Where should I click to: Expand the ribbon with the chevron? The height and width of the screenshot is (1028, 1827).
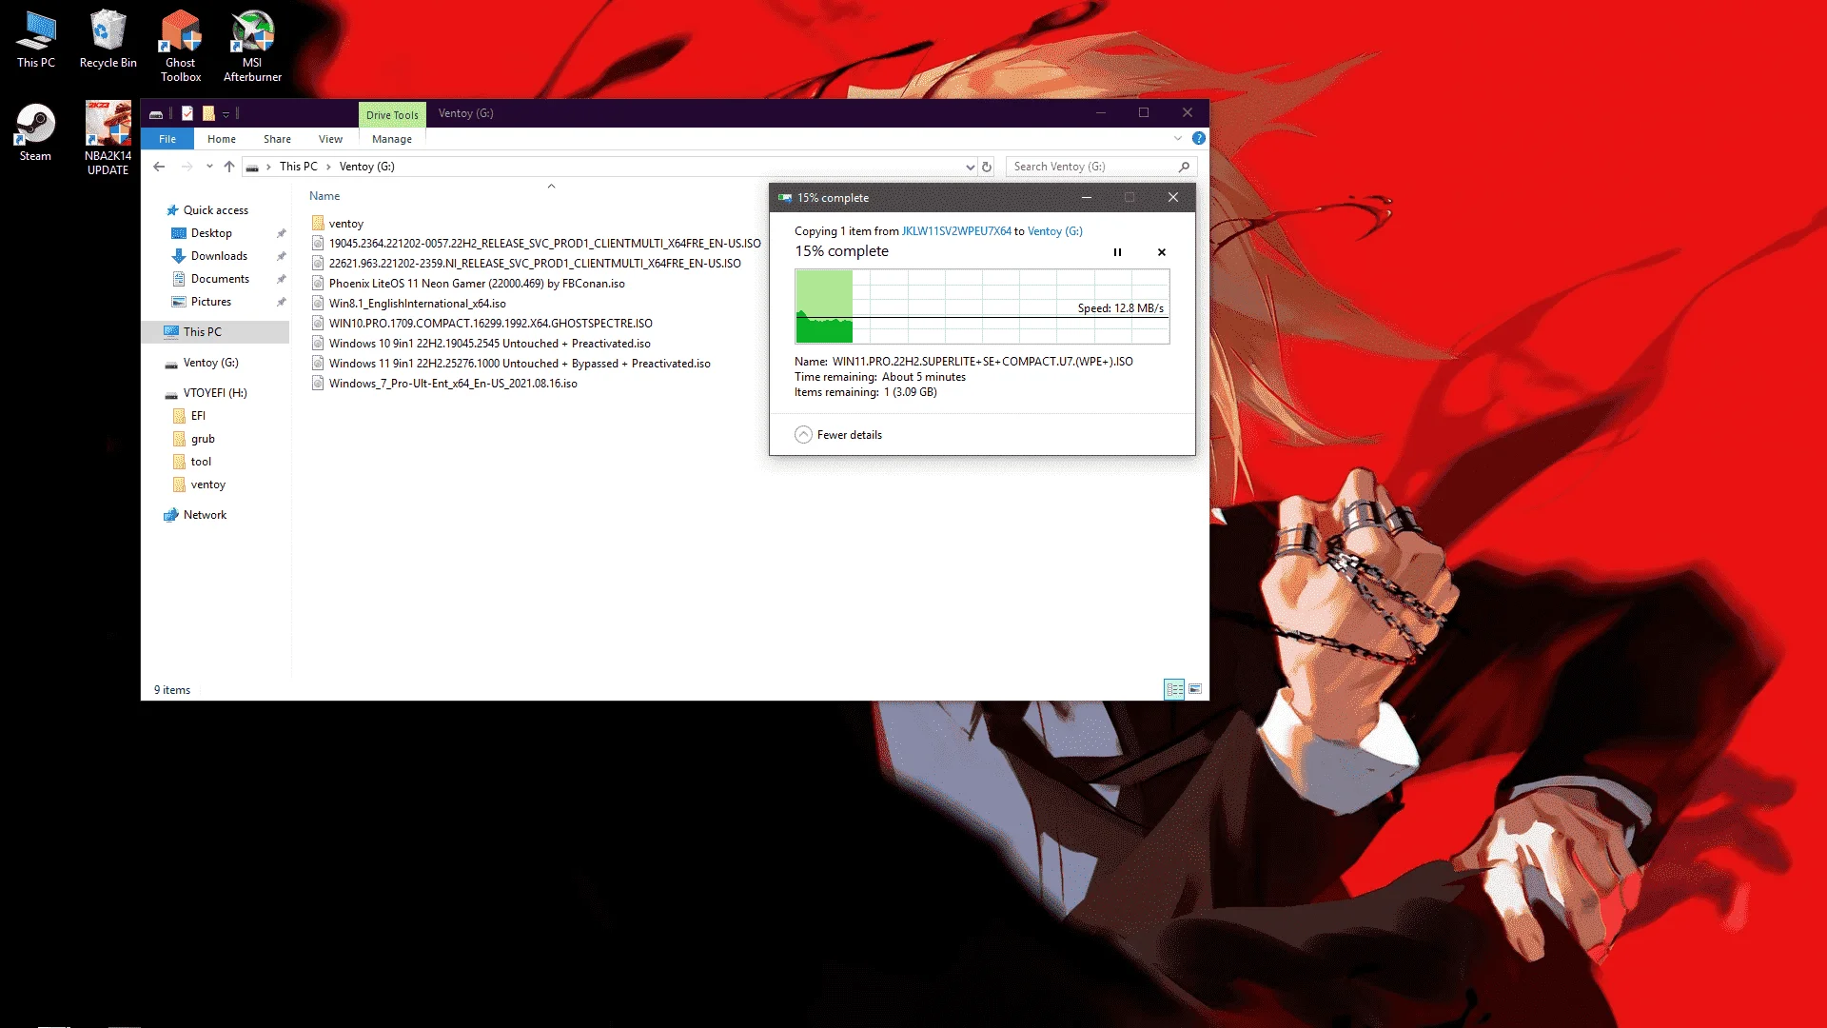(1178, 139)
